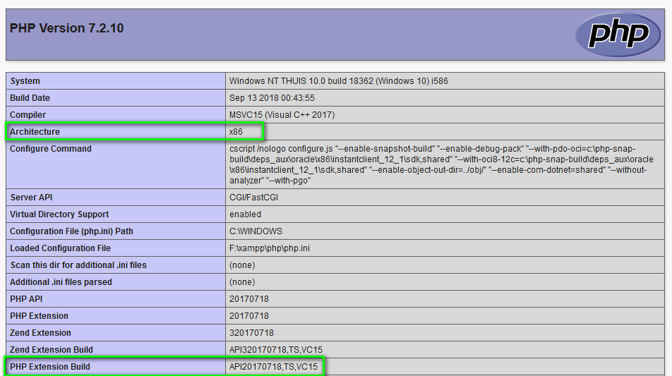Select the '320170718' value
The image size is (672, 376).
click(x=251, y=333)
